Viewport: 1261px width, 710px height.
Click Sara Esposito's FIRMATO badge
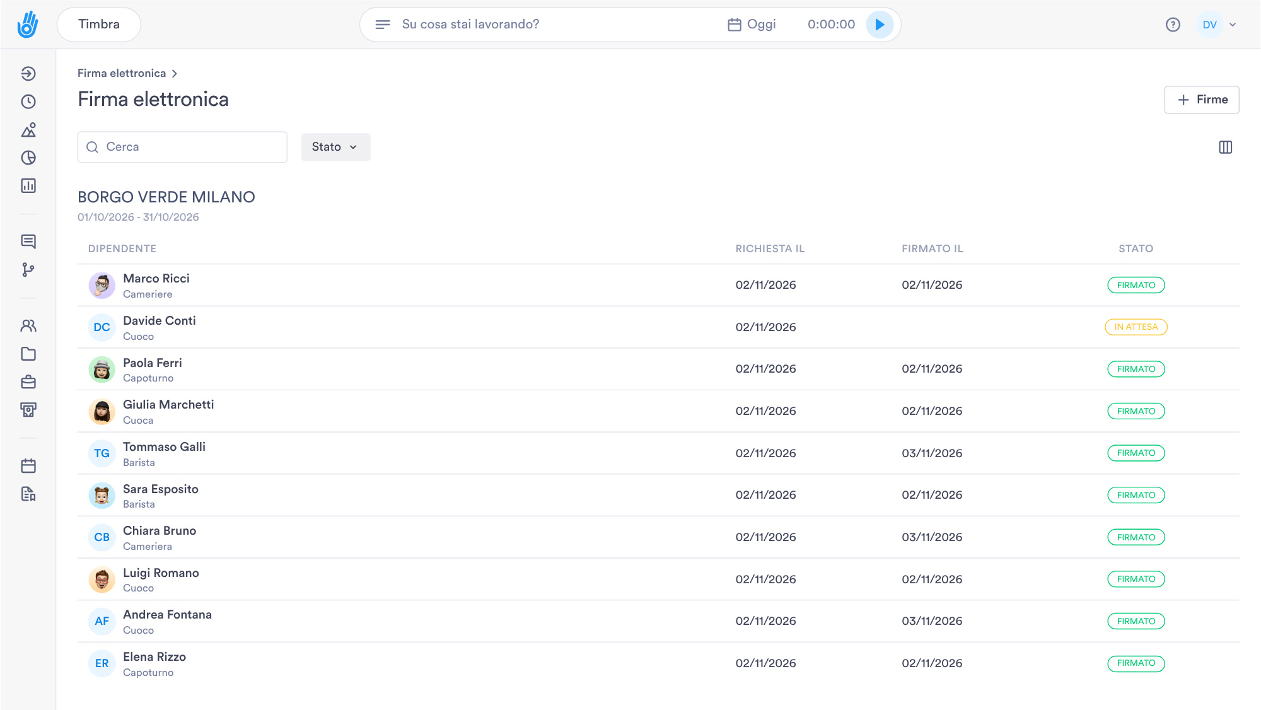[1136, 495]
